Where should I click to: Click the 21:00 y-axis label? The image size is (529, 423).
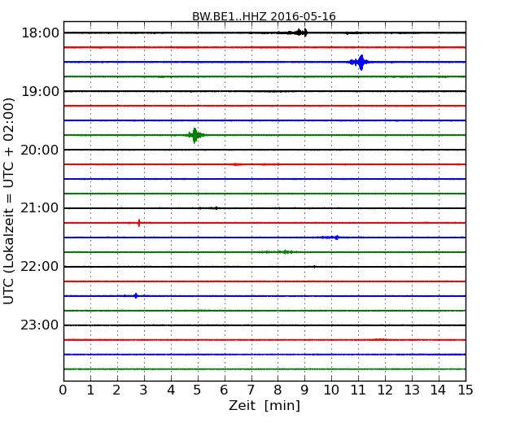[x=40, y=208]
